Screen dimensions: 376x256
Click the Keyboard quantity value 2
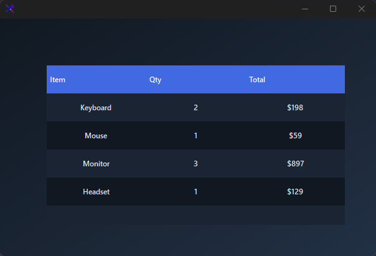point(195,108)
